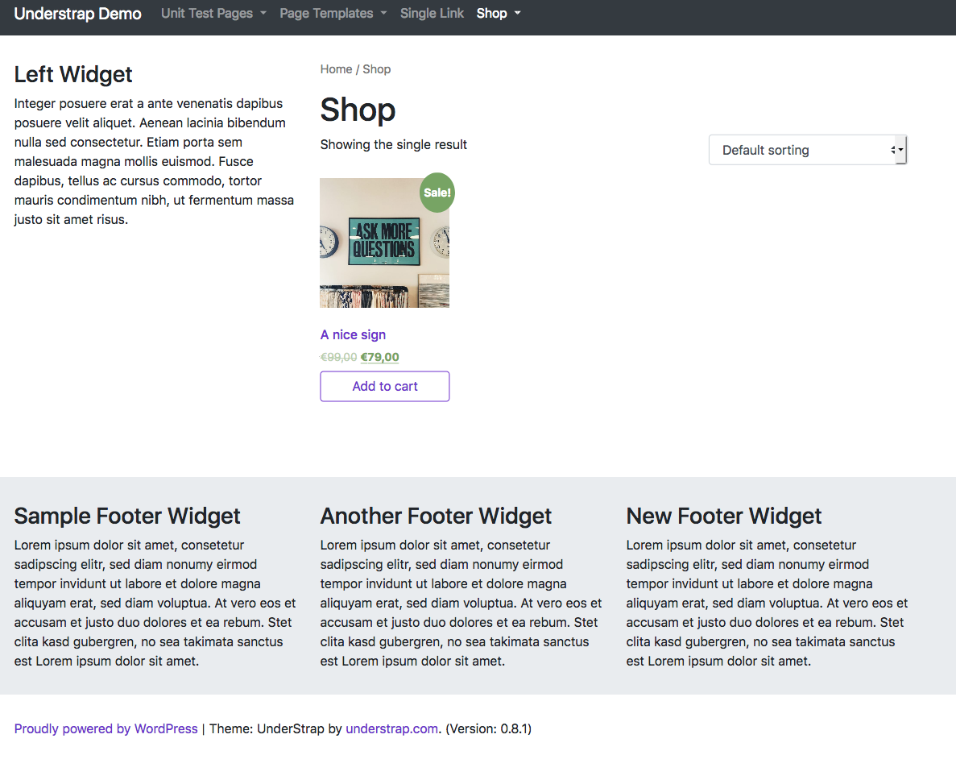Screen dimensions: 956x780
Task: Open the Default sorting dropdown
Action: tap(807, 150)
